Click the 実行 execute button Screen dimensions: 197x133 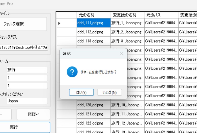tap(24, 127)
